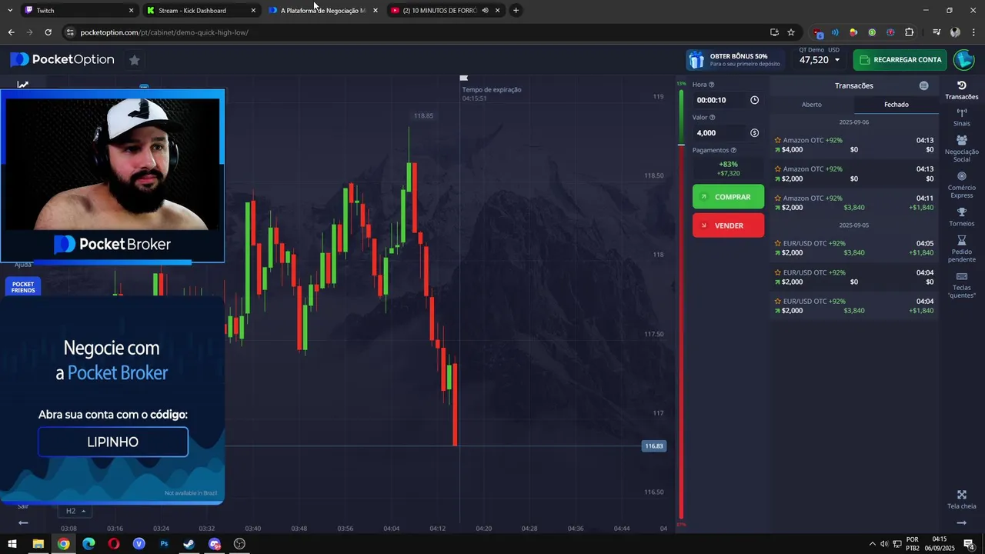Click the 116.83 current price label
The width and height of the screenshot is (985, 554).
click(x=653, y=446)
